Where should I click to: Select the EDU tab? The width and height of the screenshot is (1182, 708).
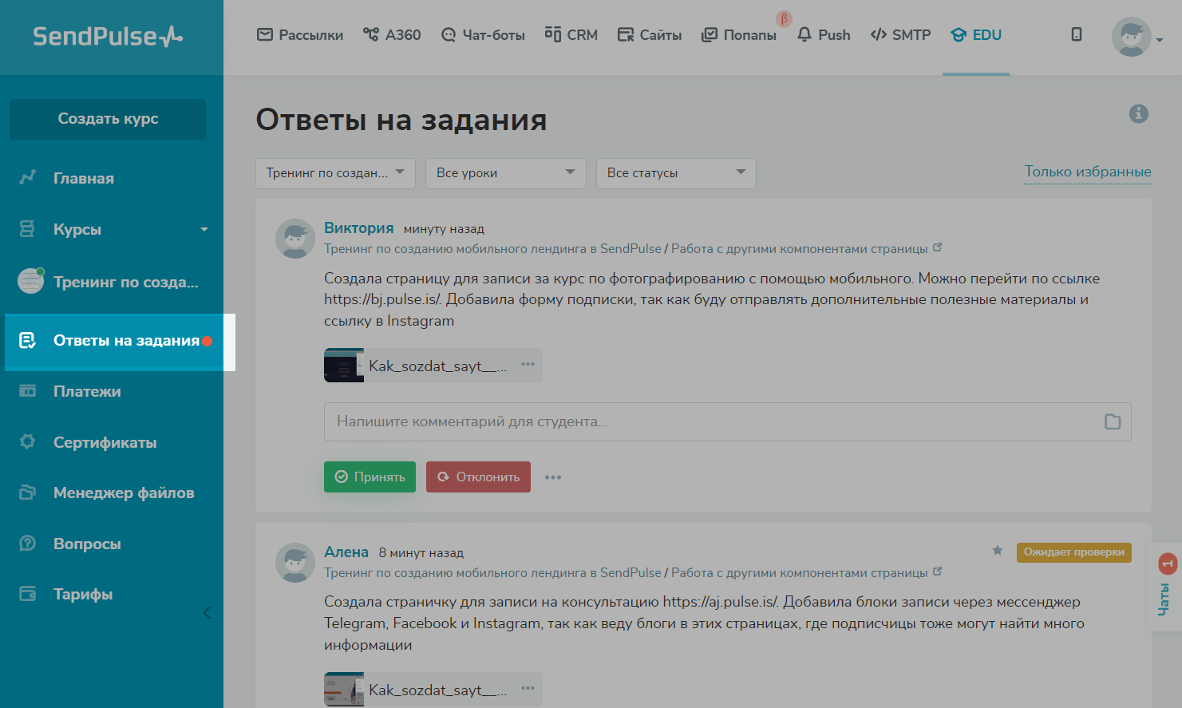pos(976,35)
